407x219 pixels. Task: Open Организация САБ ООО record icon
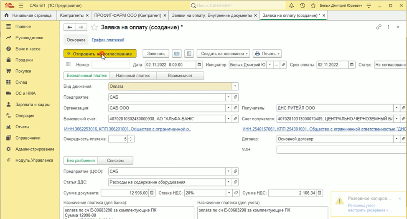pyautogui.click(x=235, y=108)
